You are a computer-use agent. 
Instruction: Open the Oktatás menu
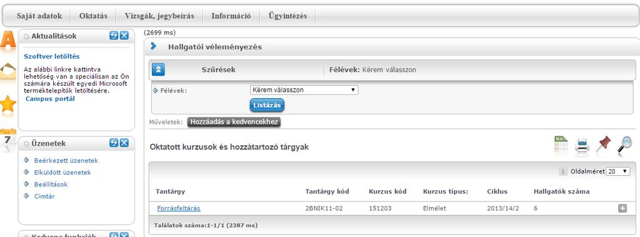pos(93,16)
